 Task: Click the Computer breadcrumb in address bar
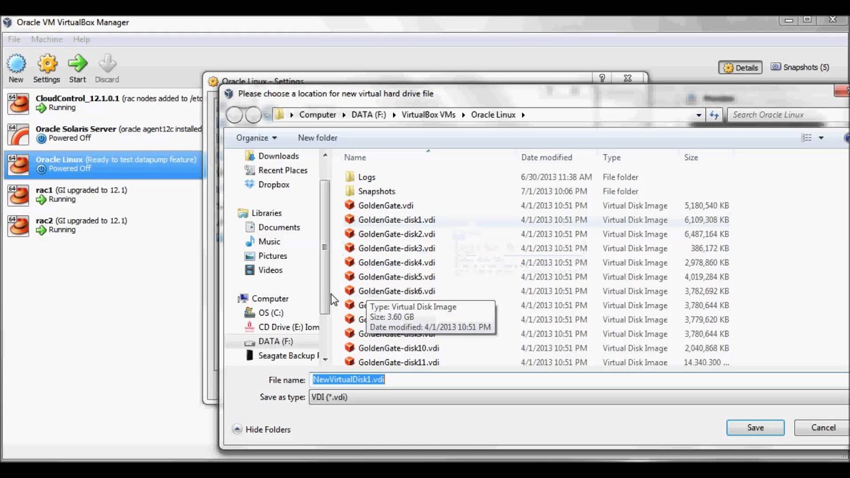[x=317, y=115]
